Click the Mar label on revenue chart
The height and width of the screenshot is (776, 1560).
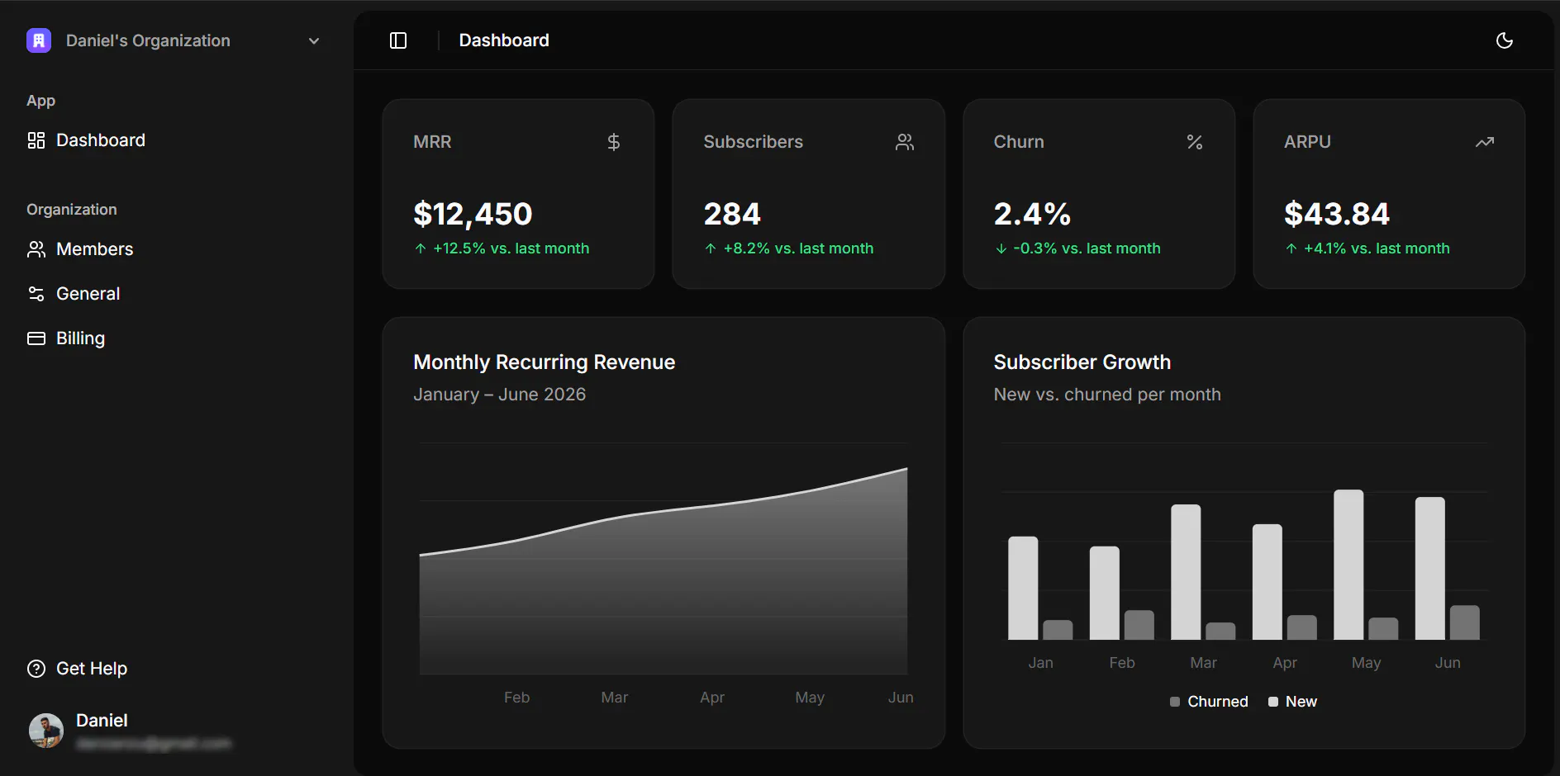coord(614,698)
